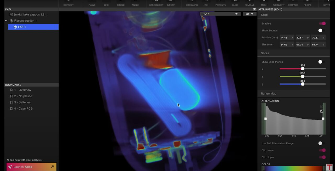Open the Recipe tool
335x171 pixels.
point(308,3)
